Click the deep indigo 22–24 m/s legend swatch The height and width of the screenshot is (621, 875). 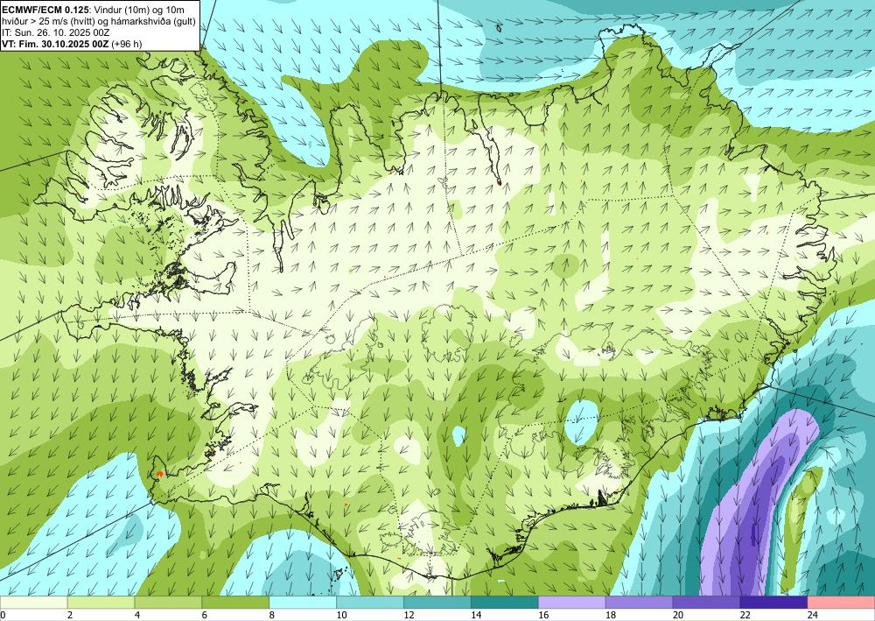[774, 603]
